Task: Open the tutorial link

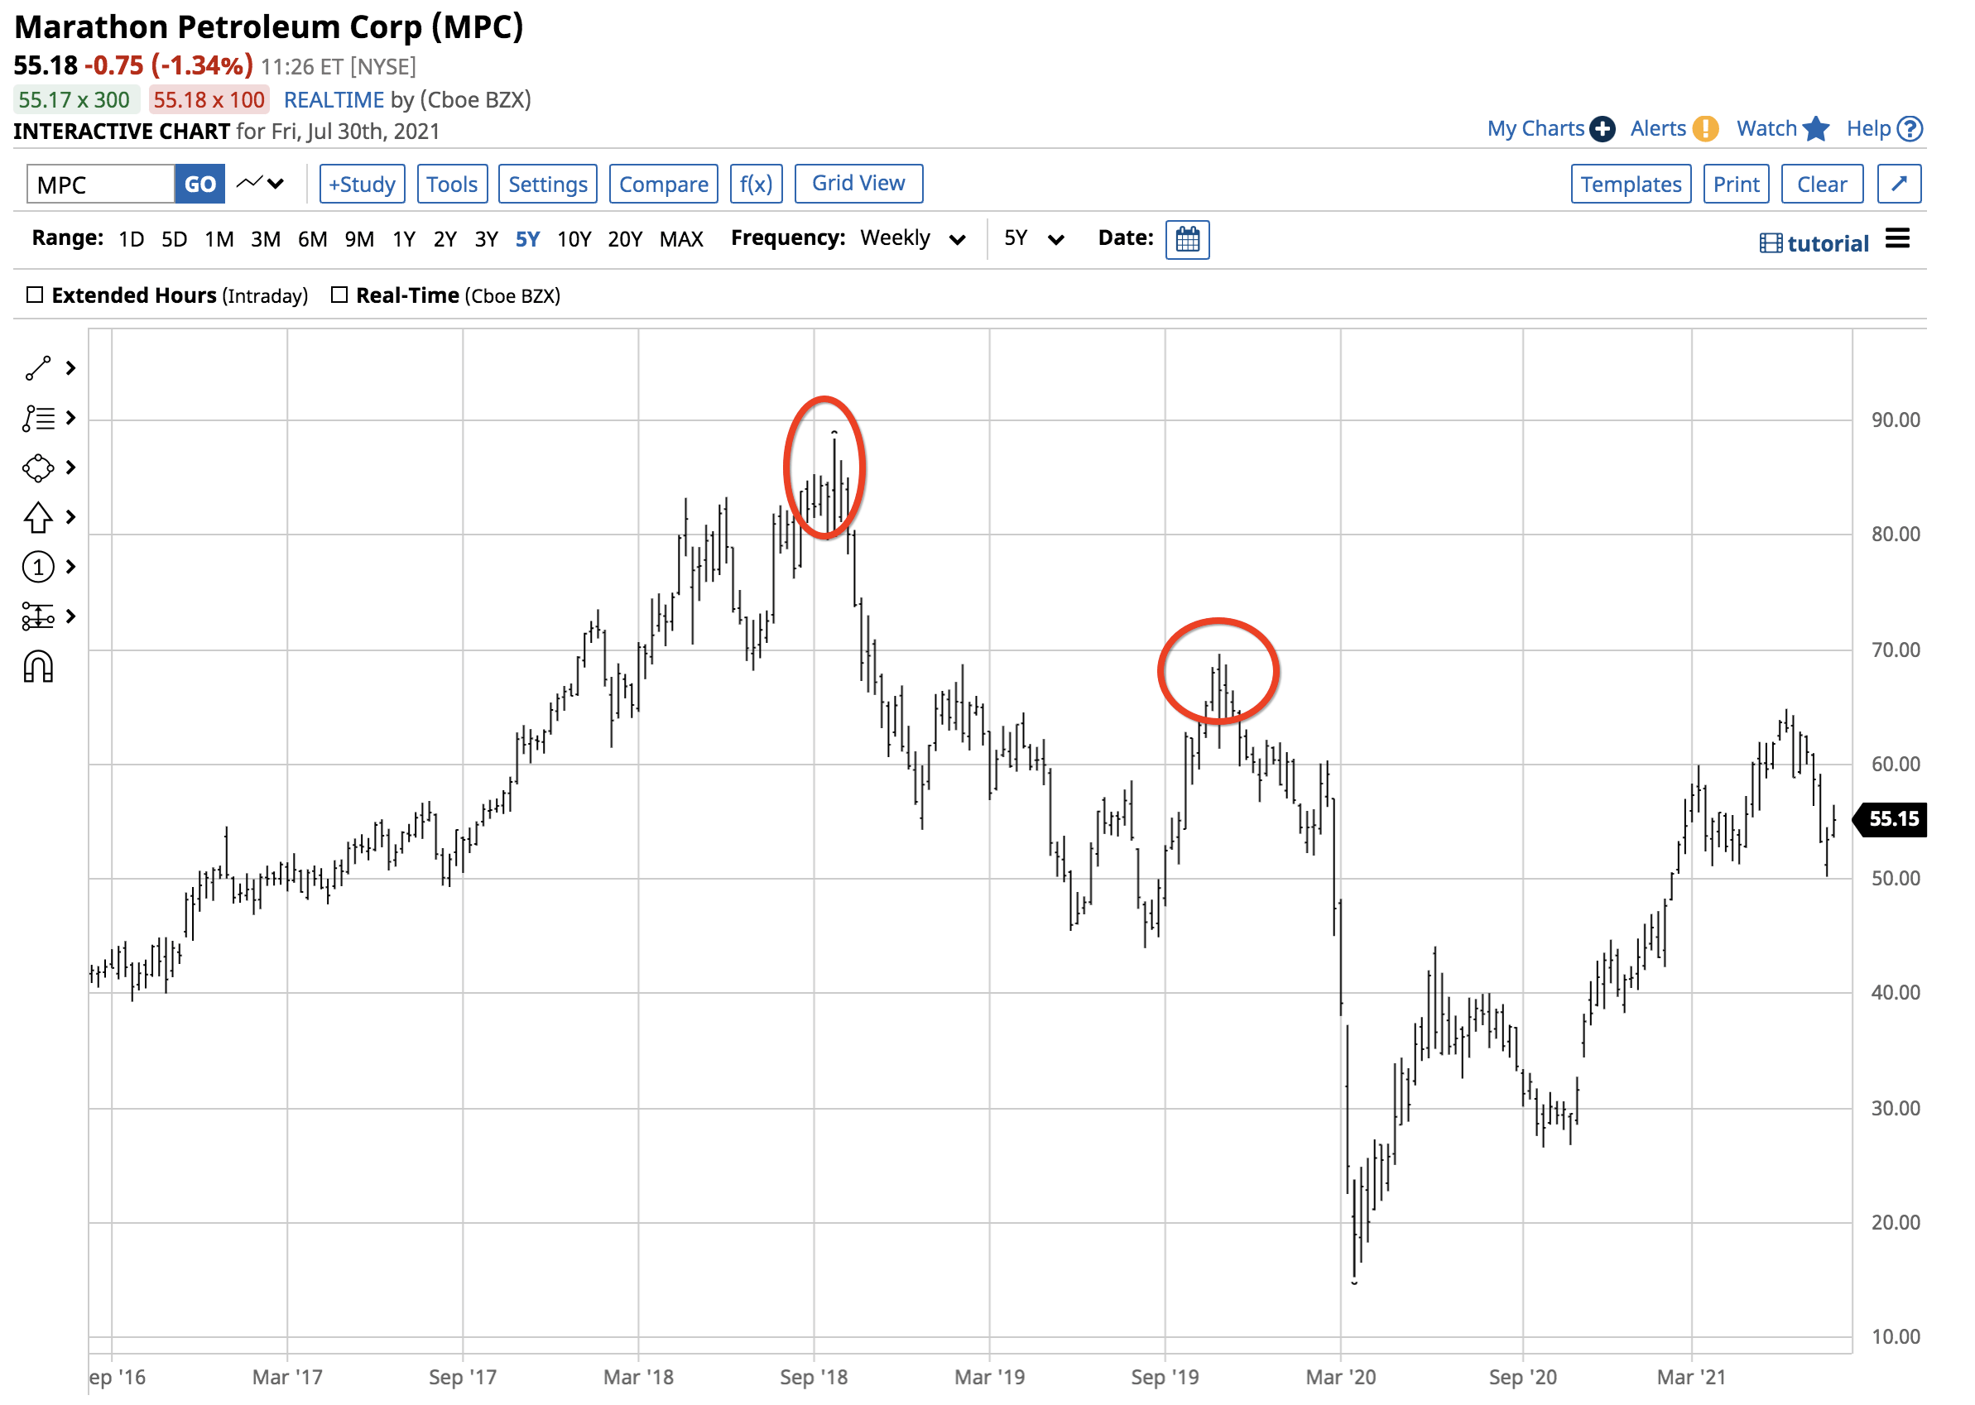Action: 1828,243
